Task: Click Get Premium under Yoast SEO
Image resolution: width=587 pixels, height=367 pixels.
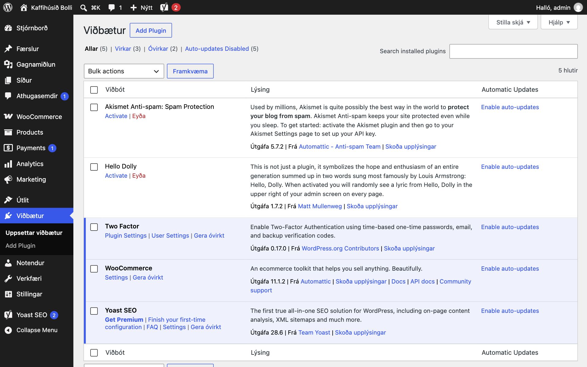Action: 124,320
